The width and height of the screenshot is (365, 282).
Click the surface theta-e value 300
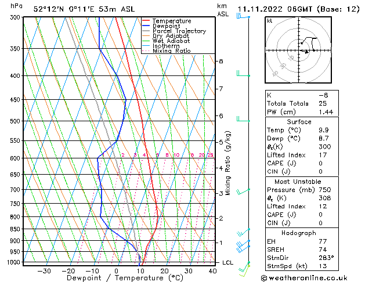[325, 147]
